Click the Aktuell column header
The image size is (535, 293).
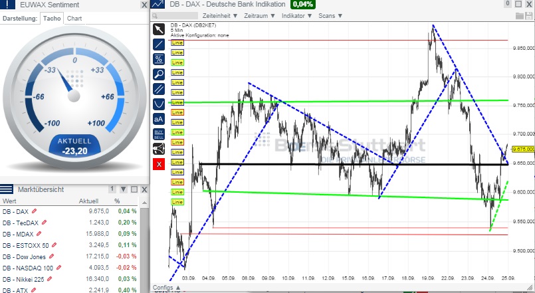[88, 201]
